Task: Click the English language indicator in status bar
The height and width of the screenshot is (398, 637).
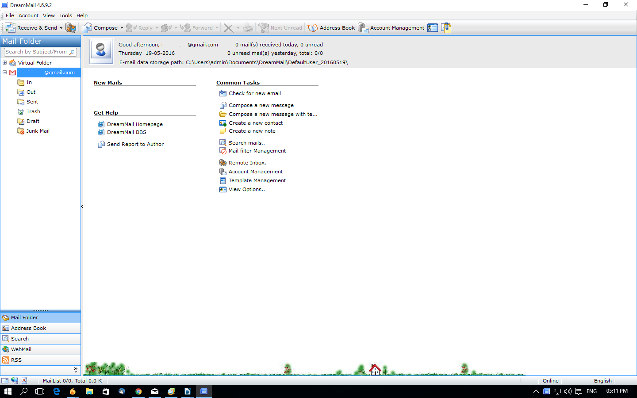Action: click(x=602, y=381)
